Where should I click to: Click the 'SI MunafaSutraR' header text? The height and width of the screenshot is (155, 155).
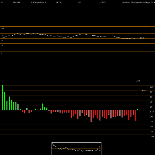click(x=38, y=2)
